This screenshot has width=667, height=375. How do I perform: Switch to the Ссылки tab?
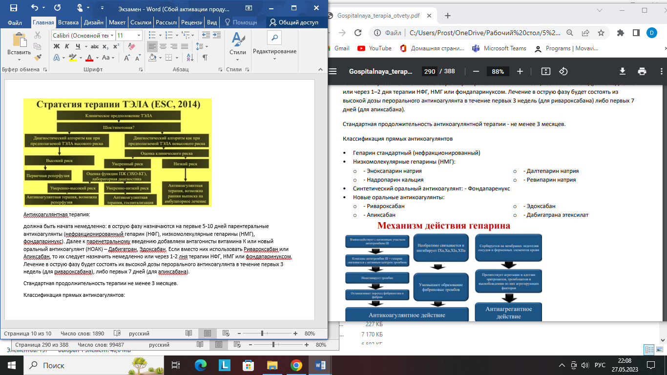[141, 22]
